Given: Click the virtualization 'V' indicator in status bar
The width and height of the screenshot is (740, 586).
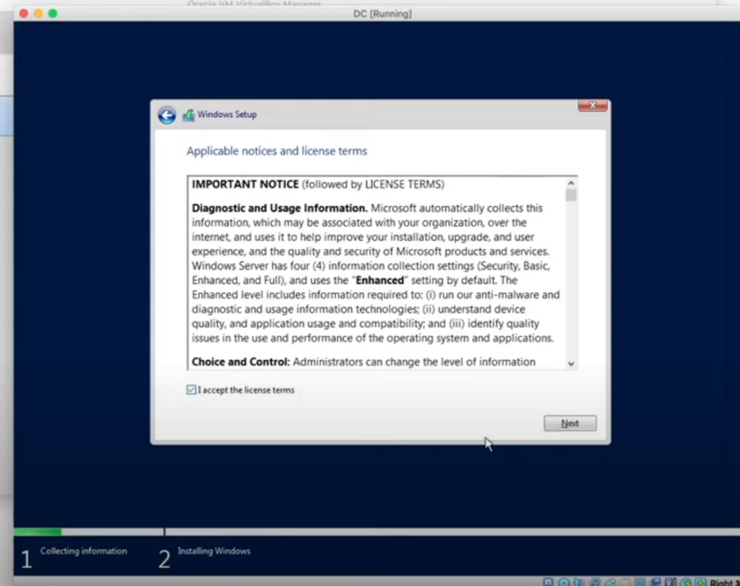Looking at the screenshot, I should [x=669, y=582].
